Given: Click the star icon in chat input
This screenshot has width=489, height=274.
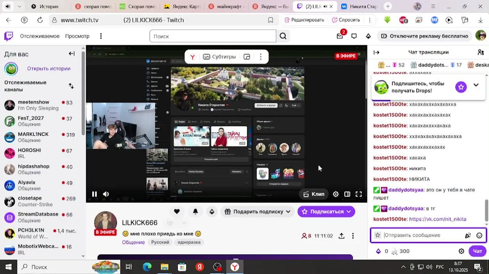Looking at the screenshot, I should coord(377,235).
